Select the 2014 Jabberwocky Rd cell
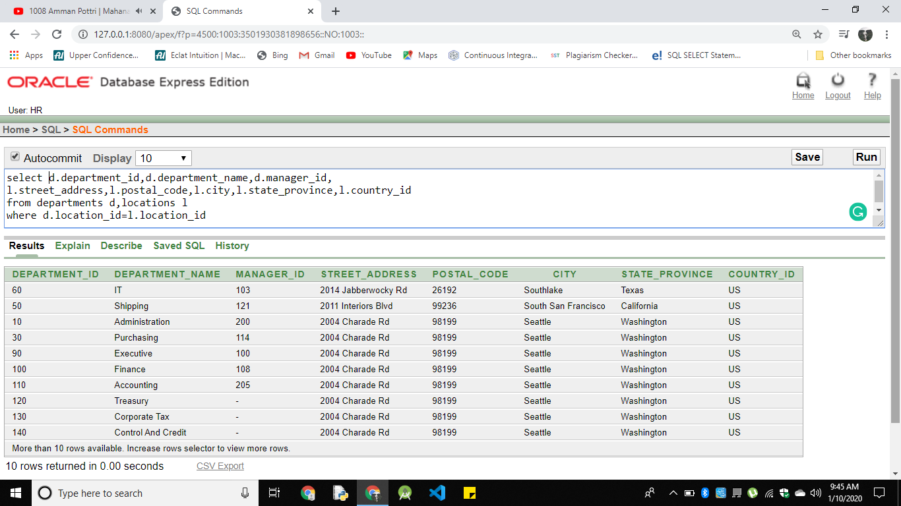The image size is (901, 506). click(363, 290)
